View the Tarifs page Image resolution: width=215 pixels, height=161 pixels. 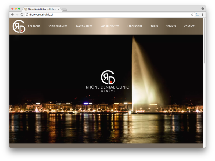tap(154, 26)
